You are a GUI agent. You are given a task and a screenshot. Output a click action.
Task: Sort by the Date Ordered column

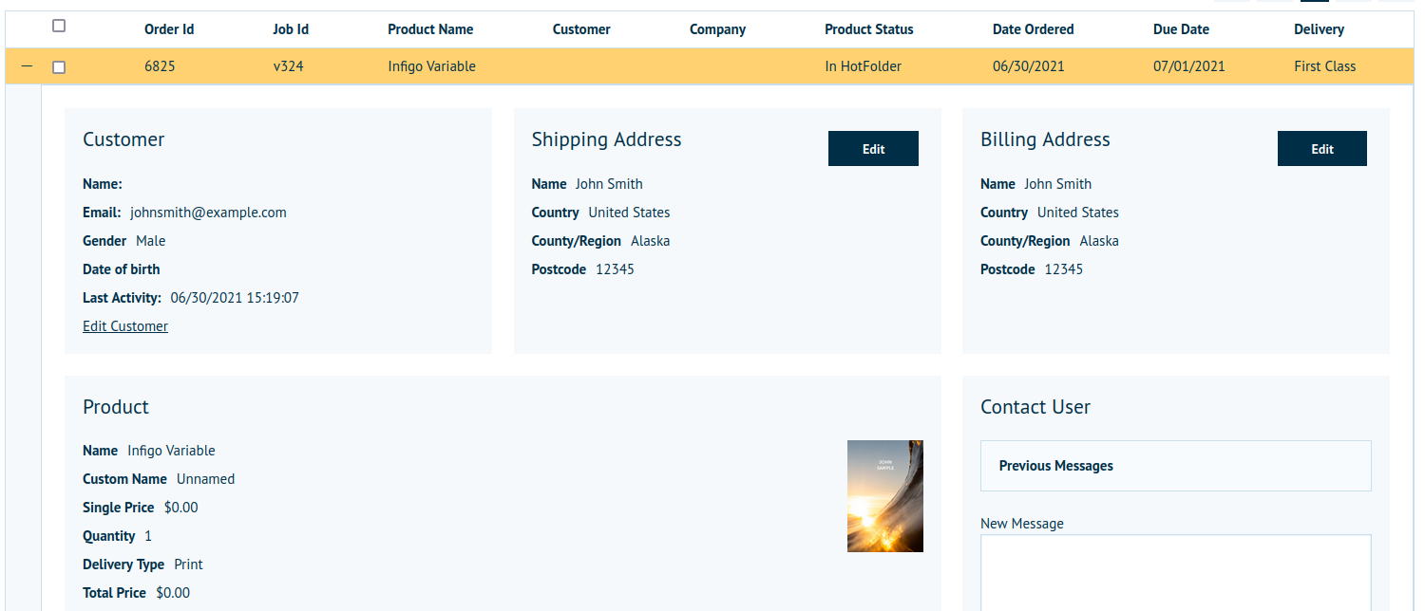pos(1033,29)
